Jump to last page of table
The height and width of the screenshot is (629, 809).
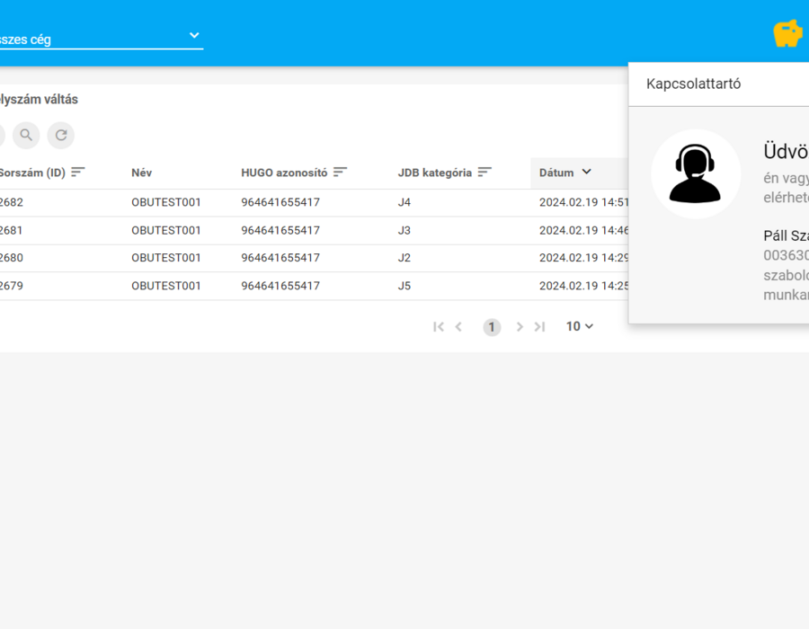[x=539, y=327]
